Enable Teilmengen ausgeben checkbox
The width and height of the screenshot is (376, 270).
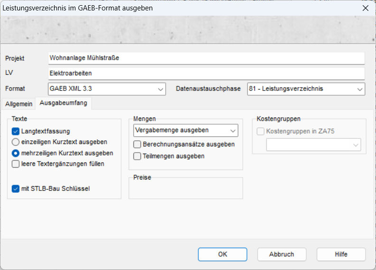coord(138,156)
